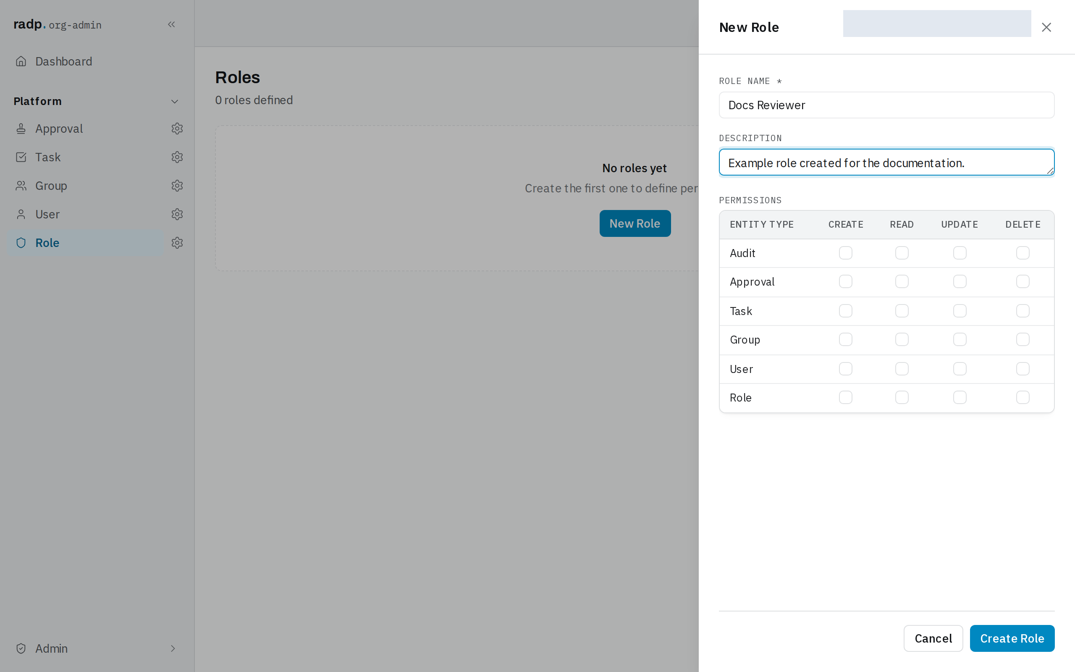Viewport: 1075px width, 672px height.
Task: Close the New Role panel
Action: [1046, 27]
